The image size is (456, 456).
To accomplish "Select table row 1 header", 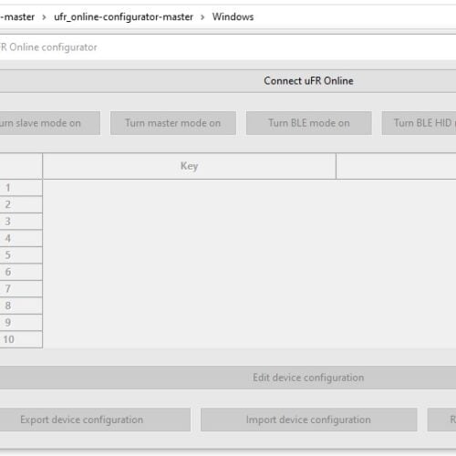I will coord(21,188).
